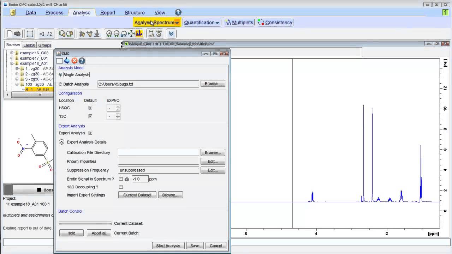This screenshot has height=254, width=452.
Task: Enable Eretic Signal in Spectrum checkbox
Action: point(121,179)
